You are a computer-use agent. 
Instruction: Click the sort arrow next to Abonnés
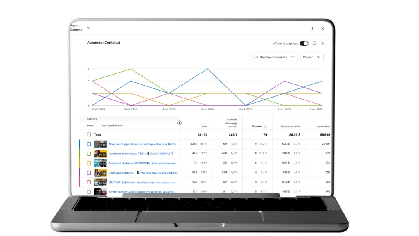pos(265,127)
